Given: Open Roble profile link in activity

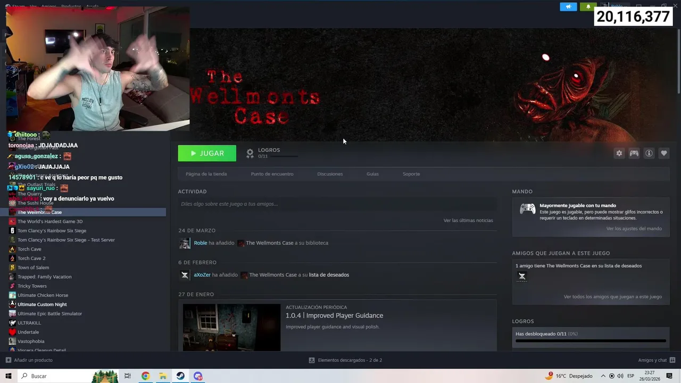Looking at the screenshot, I should 201,243.
